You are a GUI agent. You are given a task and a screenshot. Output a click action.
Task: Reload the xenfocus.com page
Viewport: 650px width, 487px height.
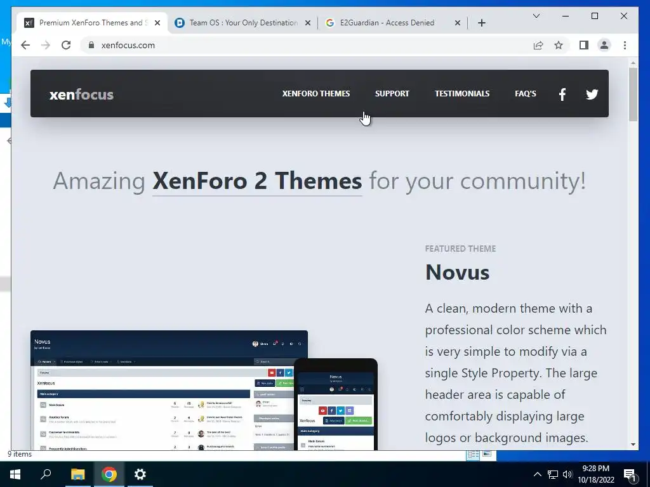click(x=66, y=45)
